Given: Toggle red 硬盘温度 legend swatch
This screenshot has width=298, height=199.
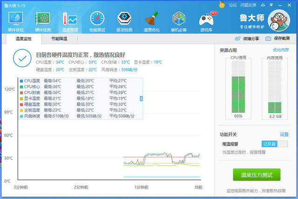Looking at the screenshot, I should pyautogui.click(x=21, y=105).
